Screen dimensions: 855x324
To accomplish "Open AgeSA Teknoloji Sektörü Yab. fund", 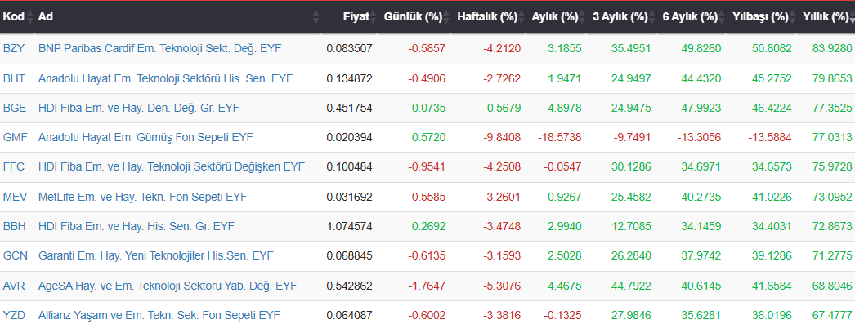I will (168, 286).
